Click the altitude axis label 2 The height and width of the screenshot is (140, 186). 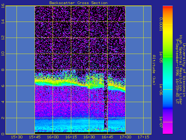tap(3, 118)
